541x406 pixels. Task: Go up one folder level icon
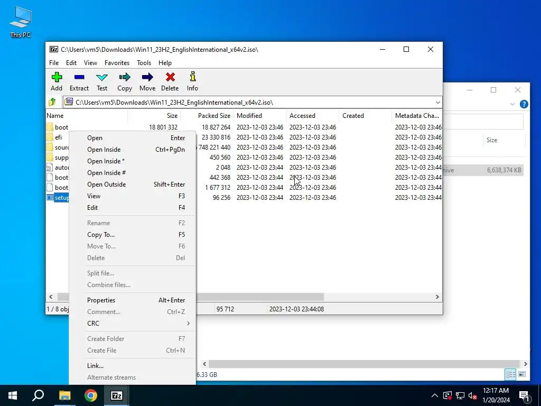[x=52, y=102]
